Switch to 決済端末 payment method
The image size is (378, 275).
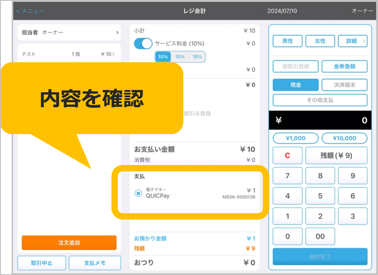[344, 85]
